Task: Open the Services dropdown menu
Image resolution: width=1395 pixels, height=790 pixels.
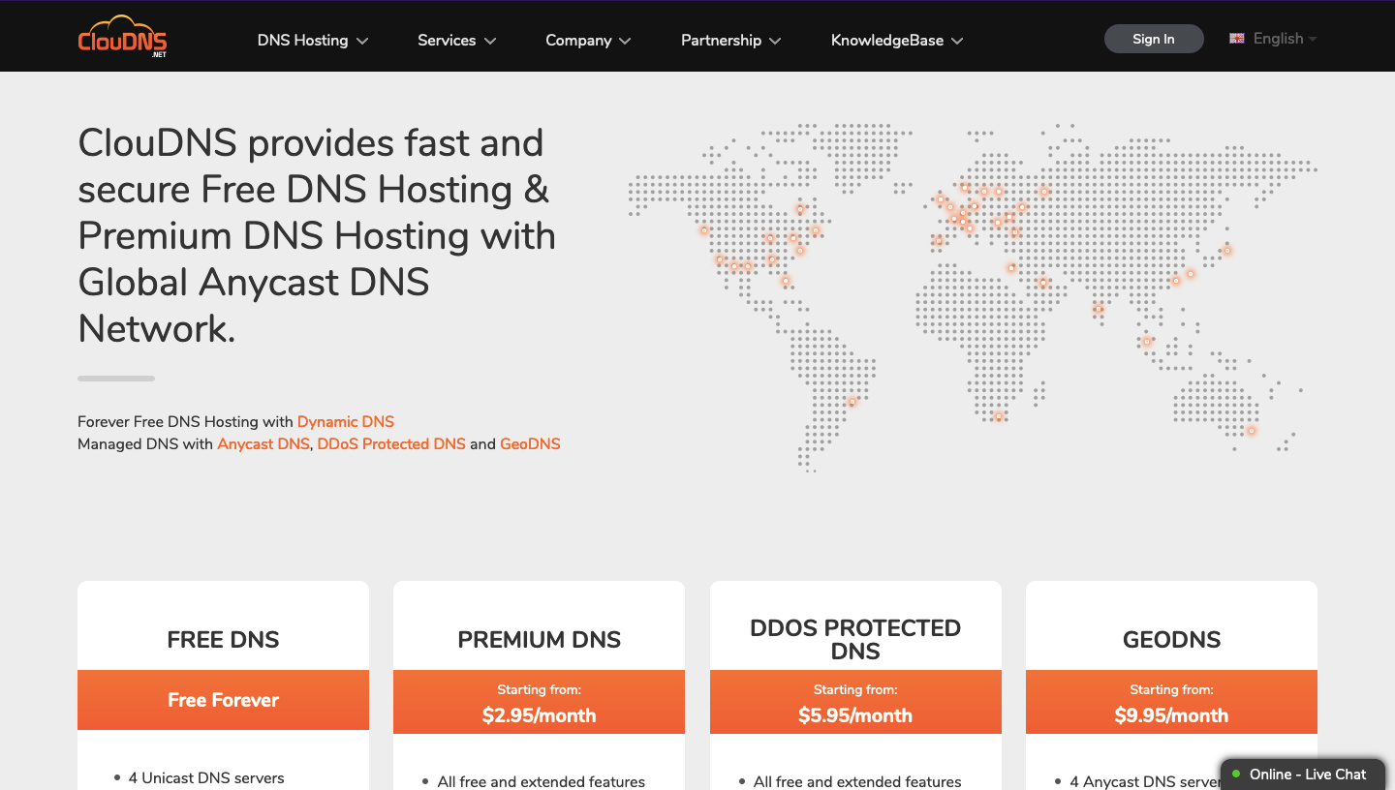Action: (x=456, y=41)
